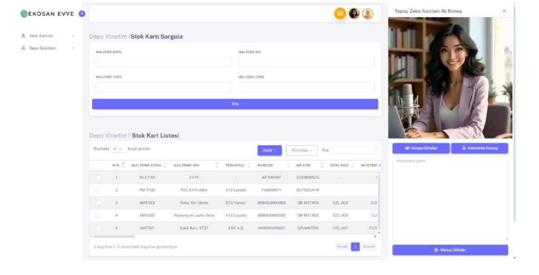Expand the Sütunlar column selector
Screen dimensions: 539x275
(302, 150)
